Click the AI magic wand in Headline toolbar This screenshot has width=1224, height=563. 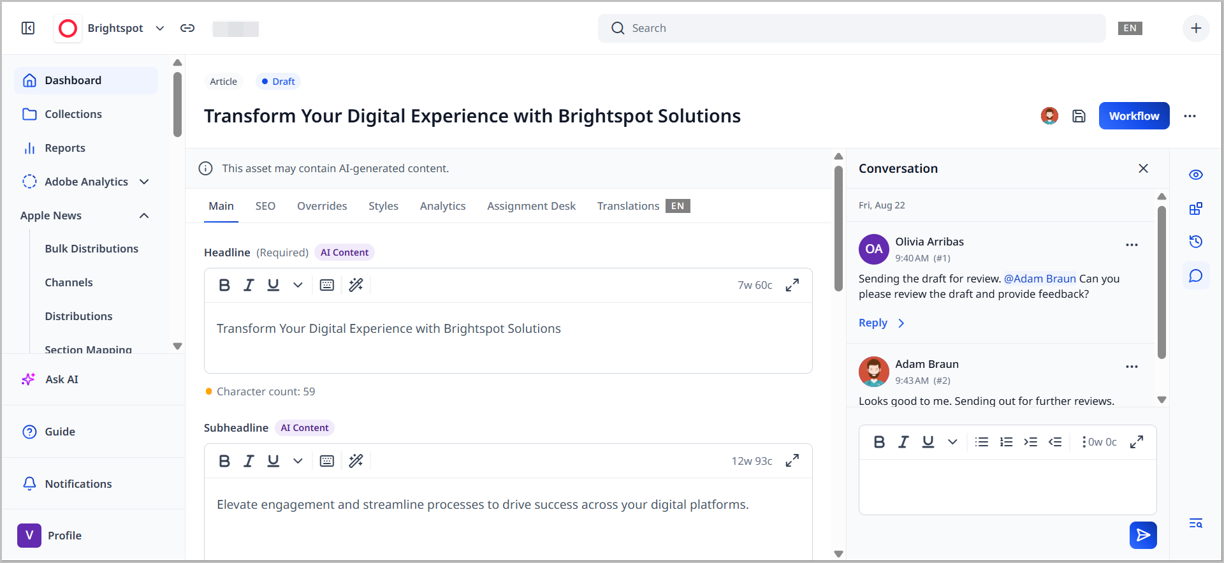point(356,285)
